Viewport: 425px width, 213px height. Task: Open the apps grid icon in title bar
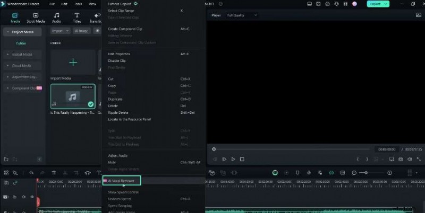[345, 4]
